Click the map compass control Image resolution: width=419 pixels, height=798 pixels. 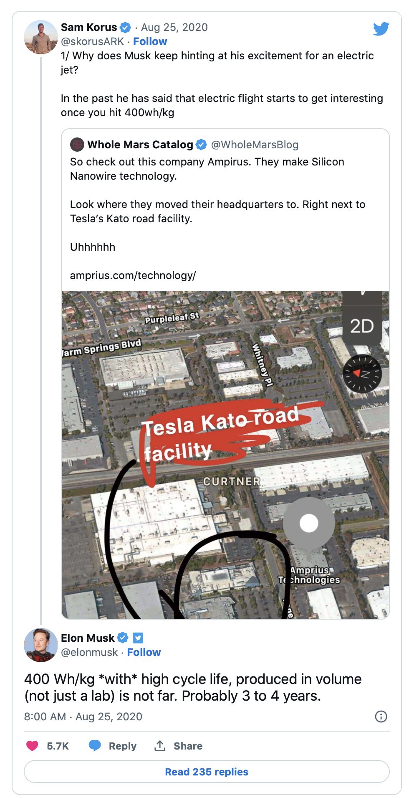click(362, 374)
